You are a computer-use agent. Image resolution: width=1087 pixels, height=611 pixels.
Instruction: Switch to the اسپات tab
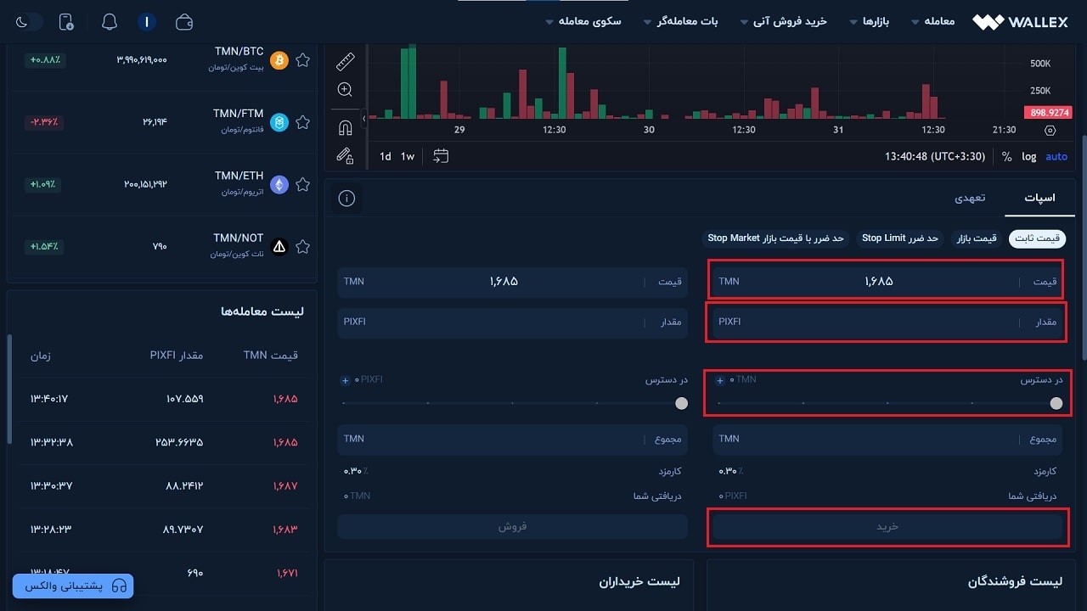pyautogui.click(x=1039, y=198)
